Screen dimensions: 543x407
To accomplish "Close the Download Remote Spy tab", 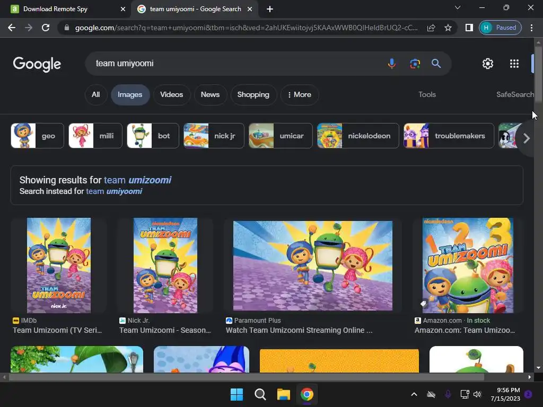I will (123, 9).
